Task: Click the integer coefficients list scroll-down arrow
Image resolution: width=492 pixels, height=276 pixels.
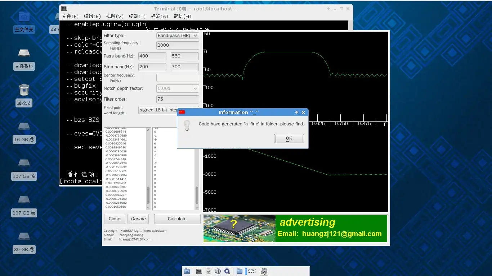Action: [197, 207]
